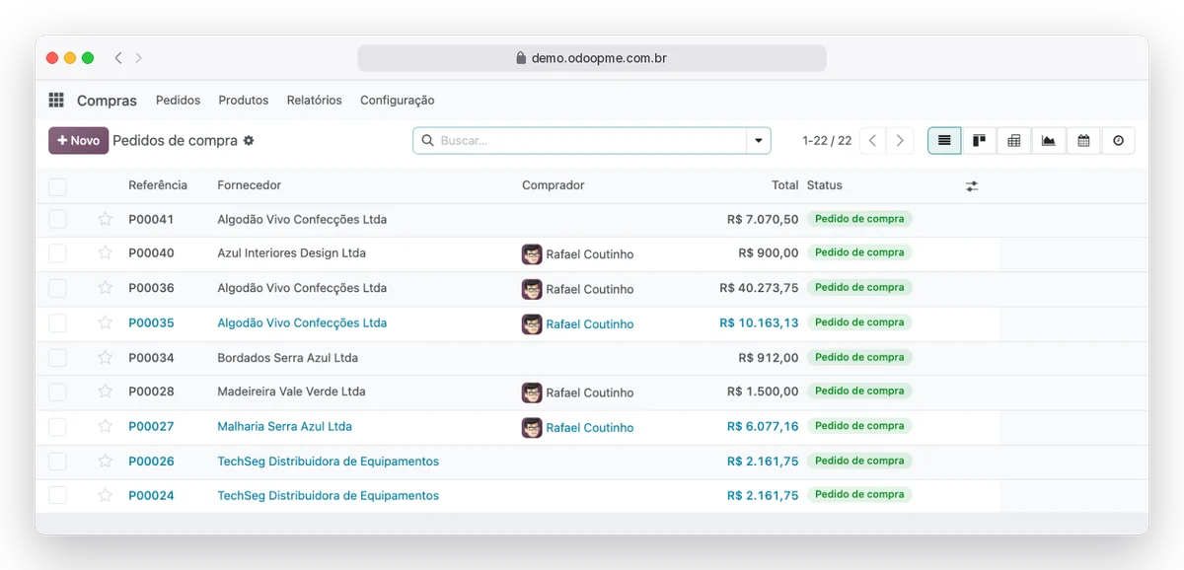
Task: Click total R$ 7.070,50
Action: (x=763, y=219)
